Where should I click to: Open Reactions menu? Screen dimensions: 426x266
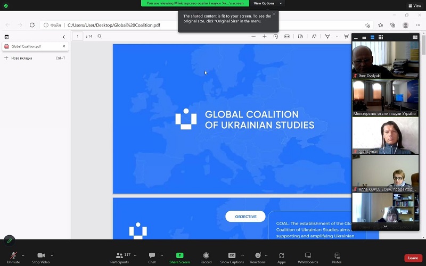tap(258, 258)
